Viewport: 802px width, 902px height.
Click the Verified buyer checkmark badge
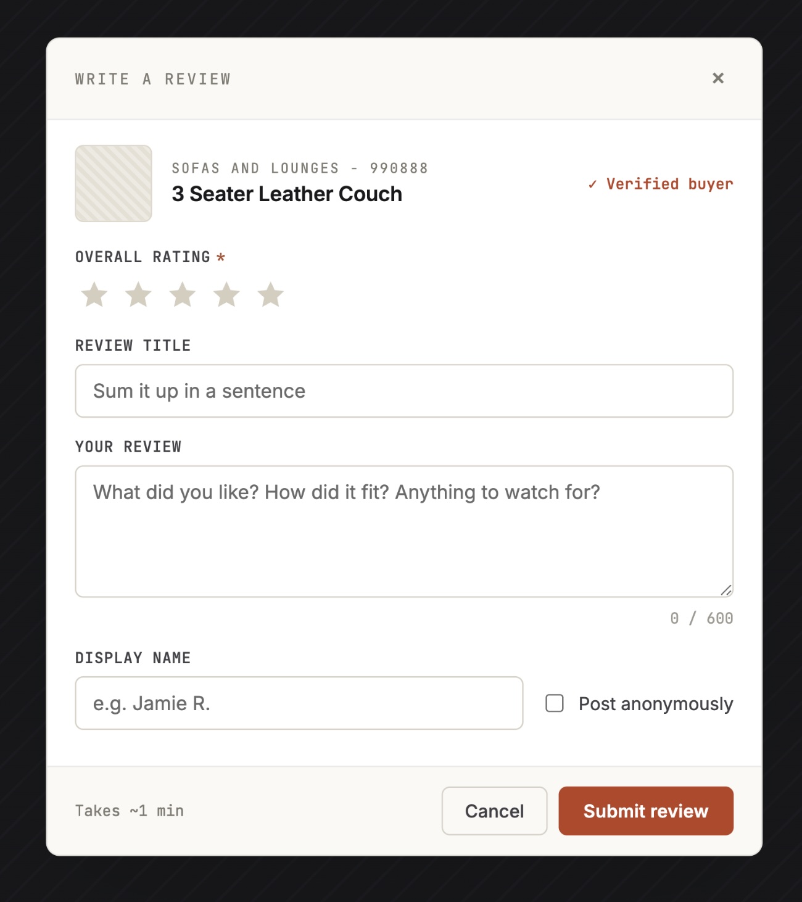coord(659,183)
